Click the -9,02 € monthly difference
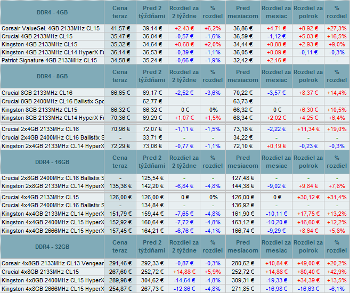The height and width of the screenshot is (293, 350). coord(276,186)
